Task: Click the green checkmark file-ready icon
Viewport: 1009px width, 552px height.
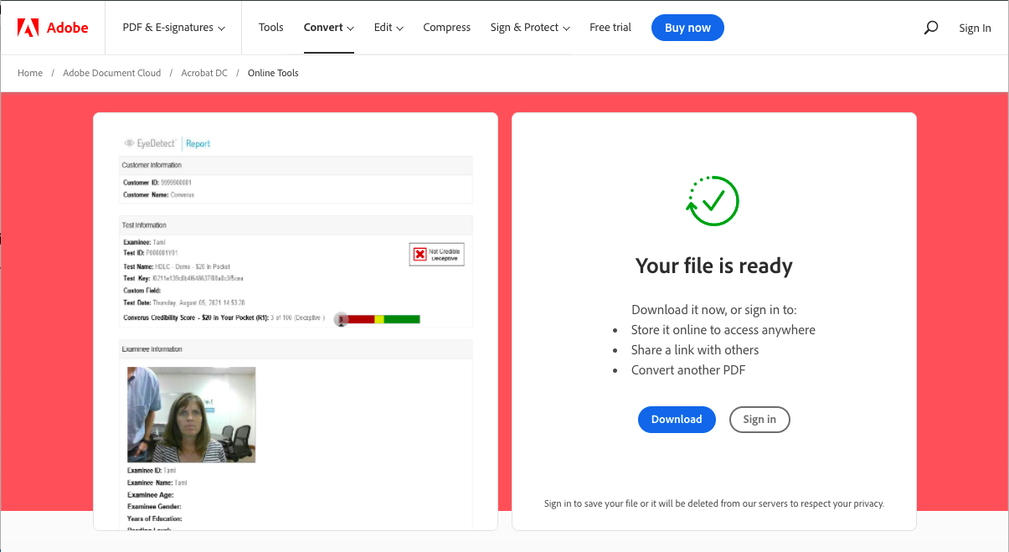Action: coord(713,201)
